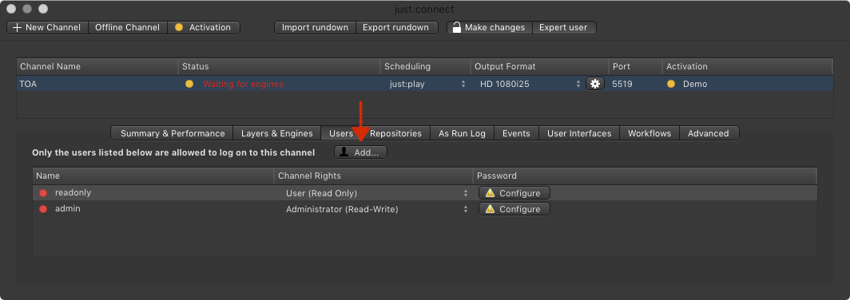Open the Events tab
850x300 pixels.
(516, 133)
